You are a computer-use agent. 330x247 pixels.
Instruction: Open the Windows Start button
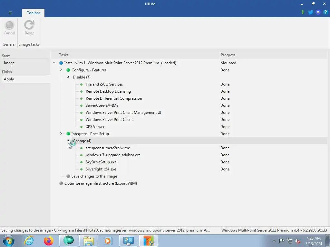(x=9, y=241)
